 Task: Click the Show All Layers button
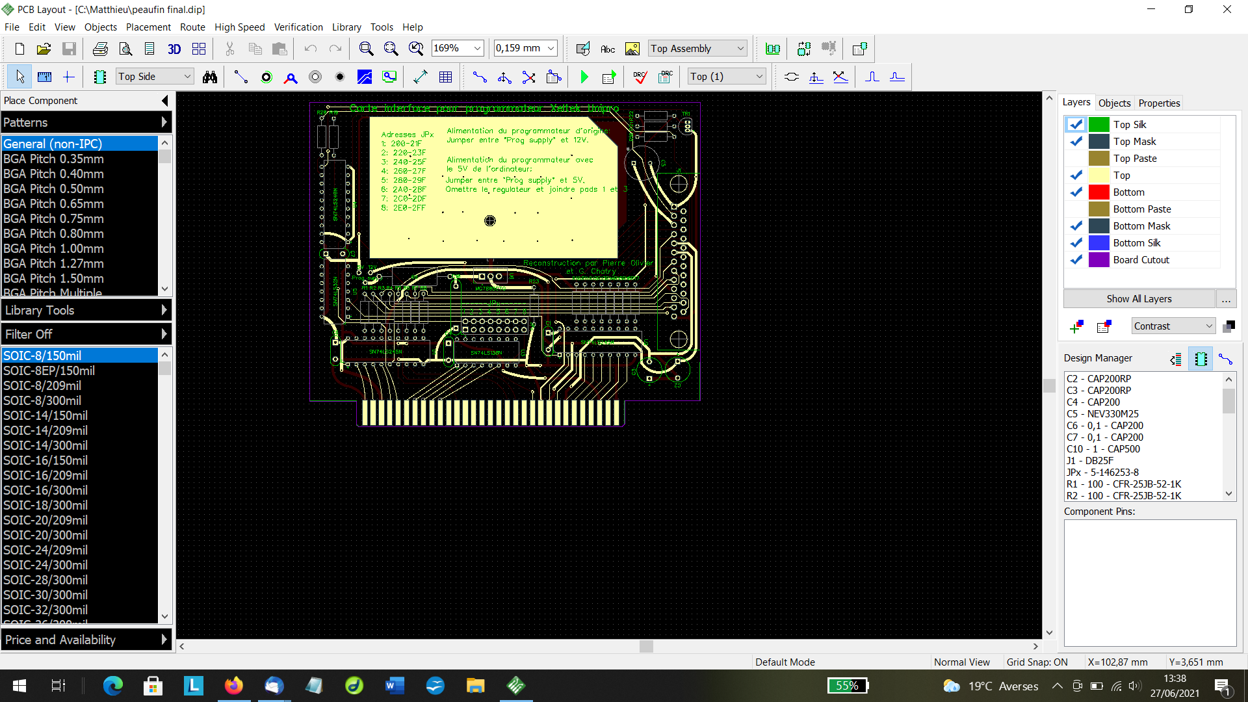(1139, 299)
